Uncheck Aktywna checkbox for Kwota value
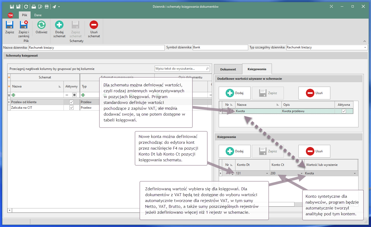This screenshot has width=371, height=227. pos(344,111)
